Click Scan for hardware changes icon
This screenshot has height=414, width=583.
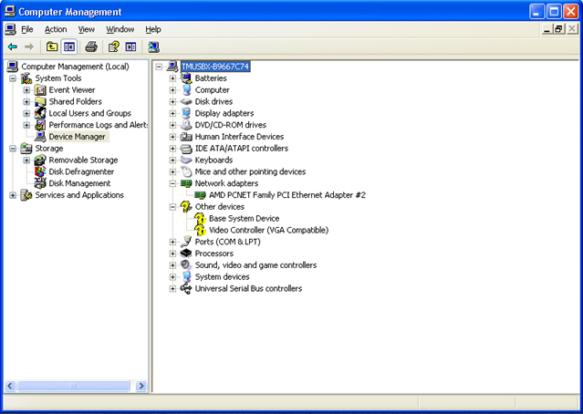(153, 47)
